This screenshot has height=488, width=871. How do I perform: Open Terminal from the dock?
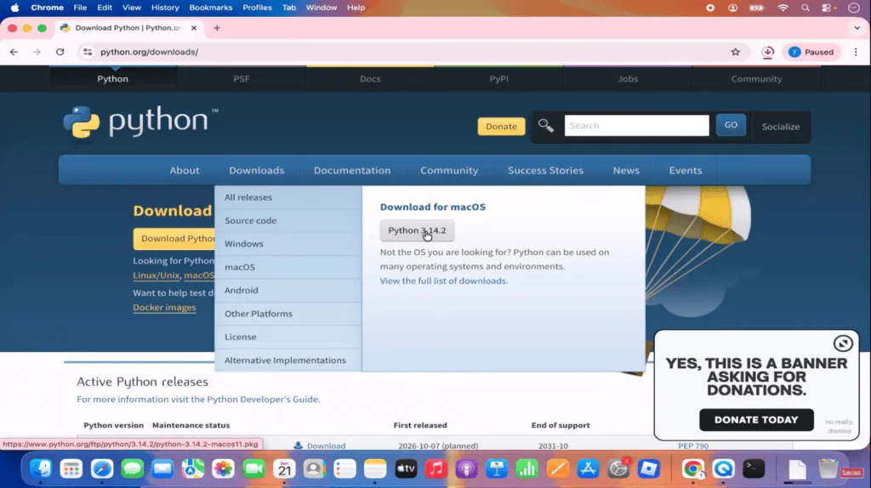coord(754,468)
